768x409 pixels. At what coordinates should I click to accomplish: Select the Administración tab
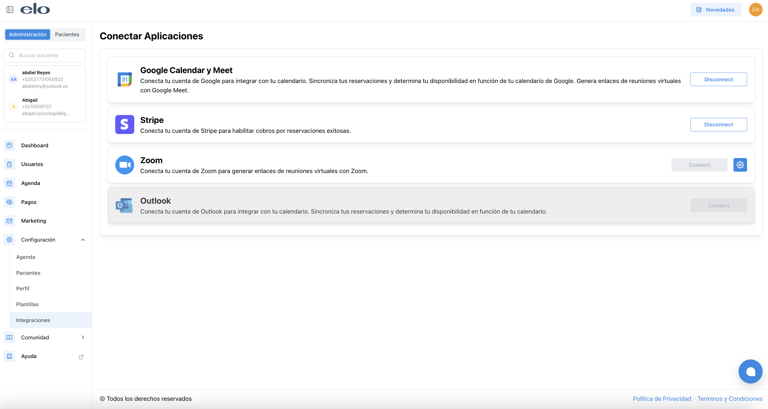click(27, 34)
